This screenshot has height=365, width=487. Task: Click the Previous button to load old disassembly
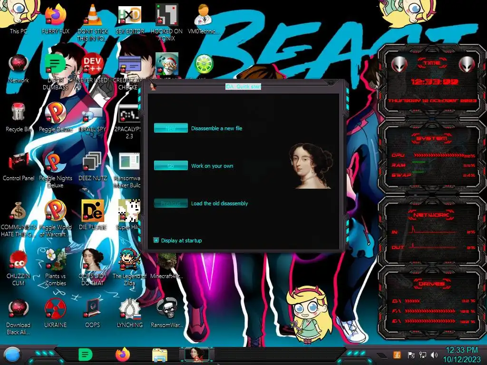coord(171,203)
